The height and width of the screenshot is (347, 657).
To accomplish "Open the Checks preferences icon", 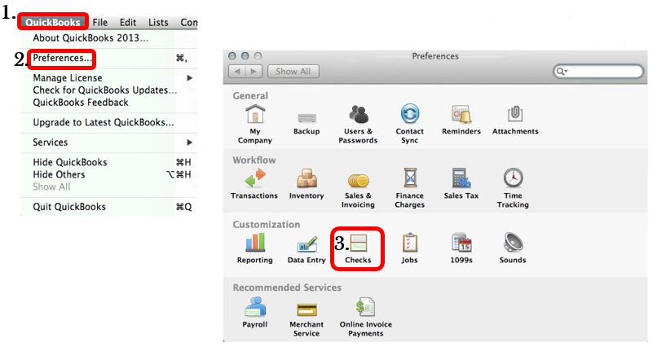I will coord(358,243).
